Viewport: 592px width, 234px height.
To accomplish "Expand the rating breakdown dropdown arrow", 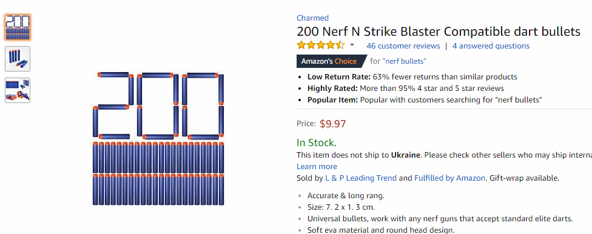I will [352, 45].
